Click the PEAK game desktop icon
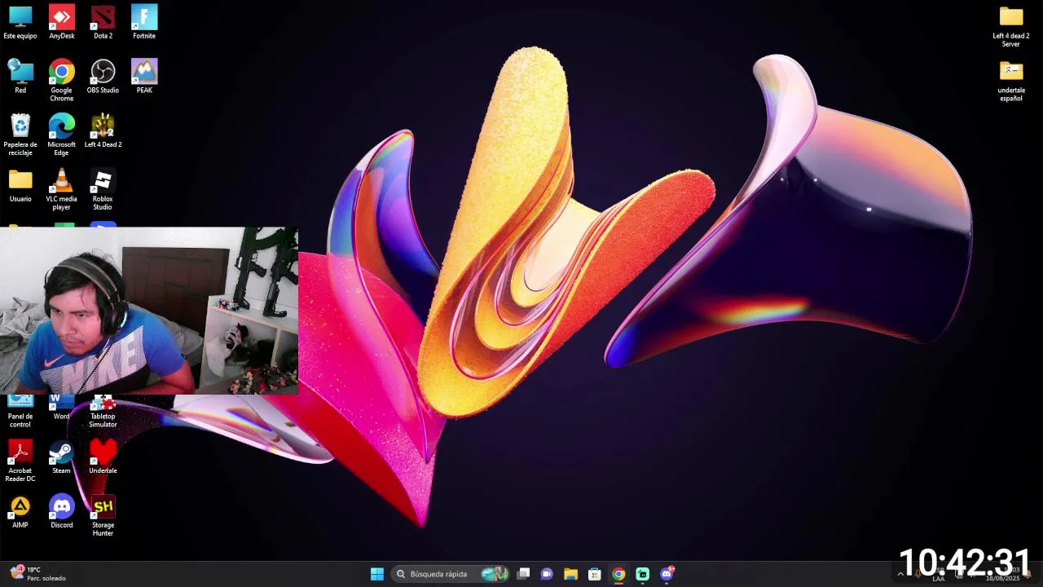 144,77
